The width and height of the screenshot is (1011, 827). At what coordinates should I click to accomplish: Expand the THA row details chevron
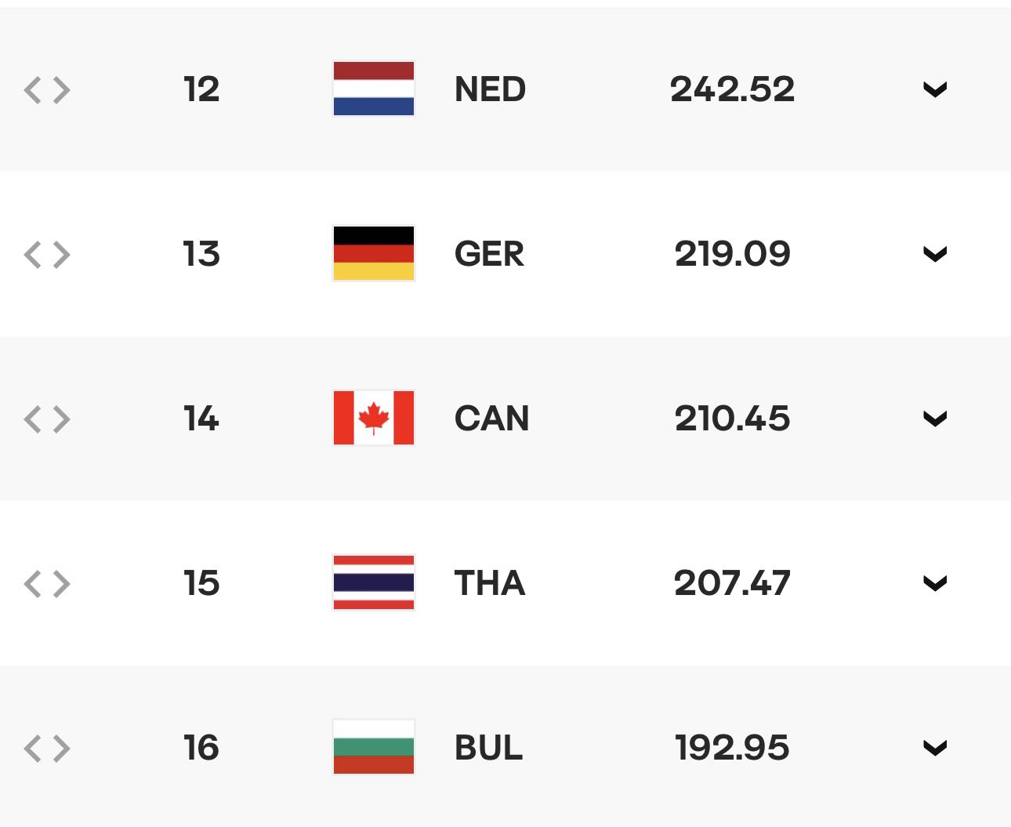point(935,583)
